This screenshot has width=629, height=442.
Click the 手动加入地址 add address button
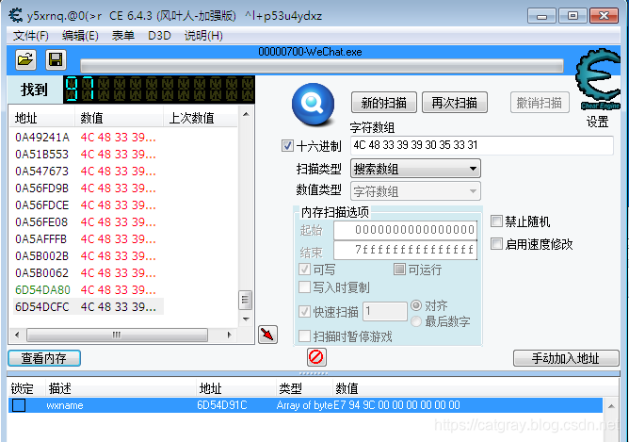click(566, 358)
